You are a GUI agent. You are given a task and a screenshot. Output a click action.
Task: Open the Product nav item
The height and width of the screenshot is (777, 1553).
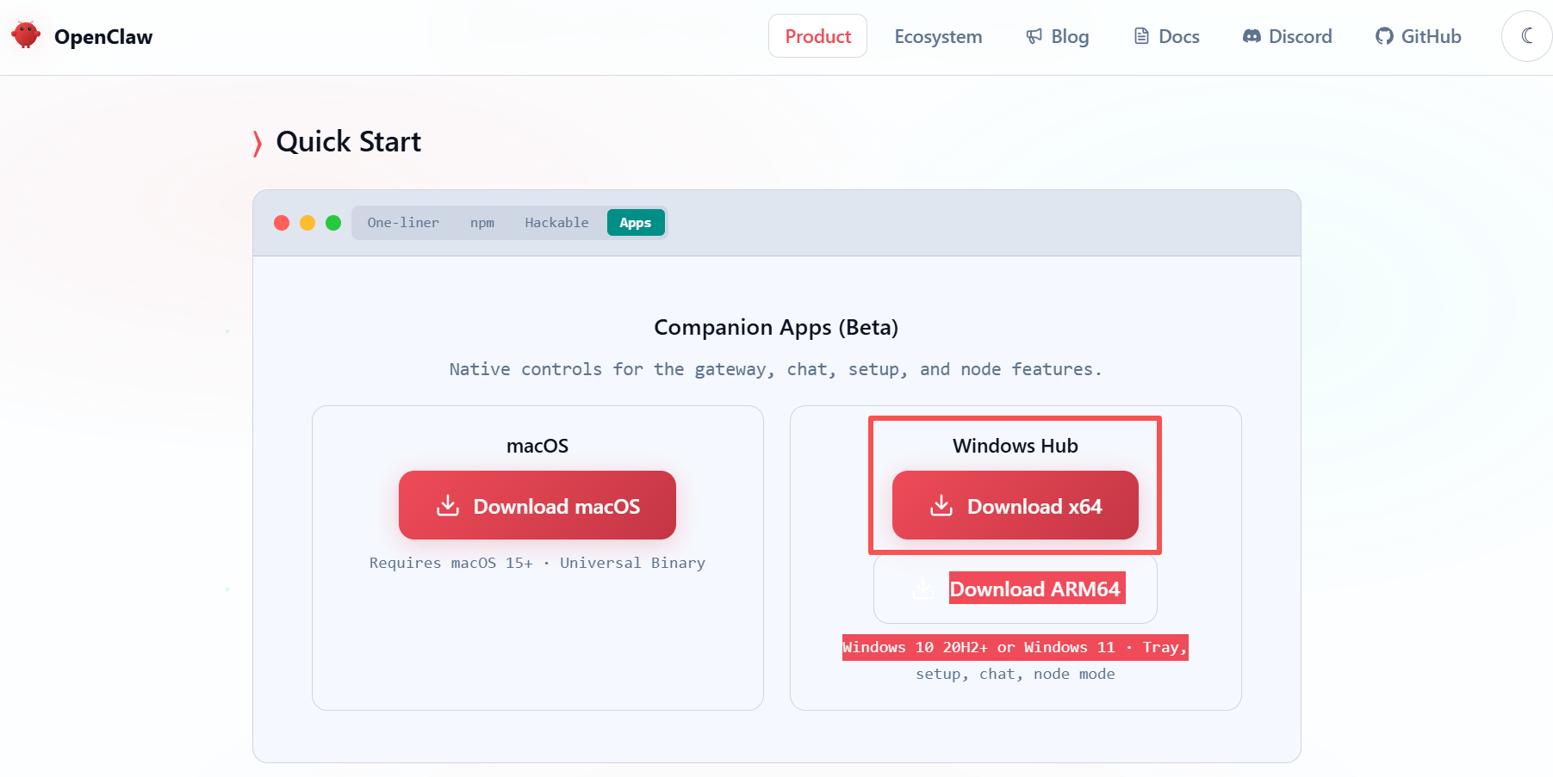(817, 36)
